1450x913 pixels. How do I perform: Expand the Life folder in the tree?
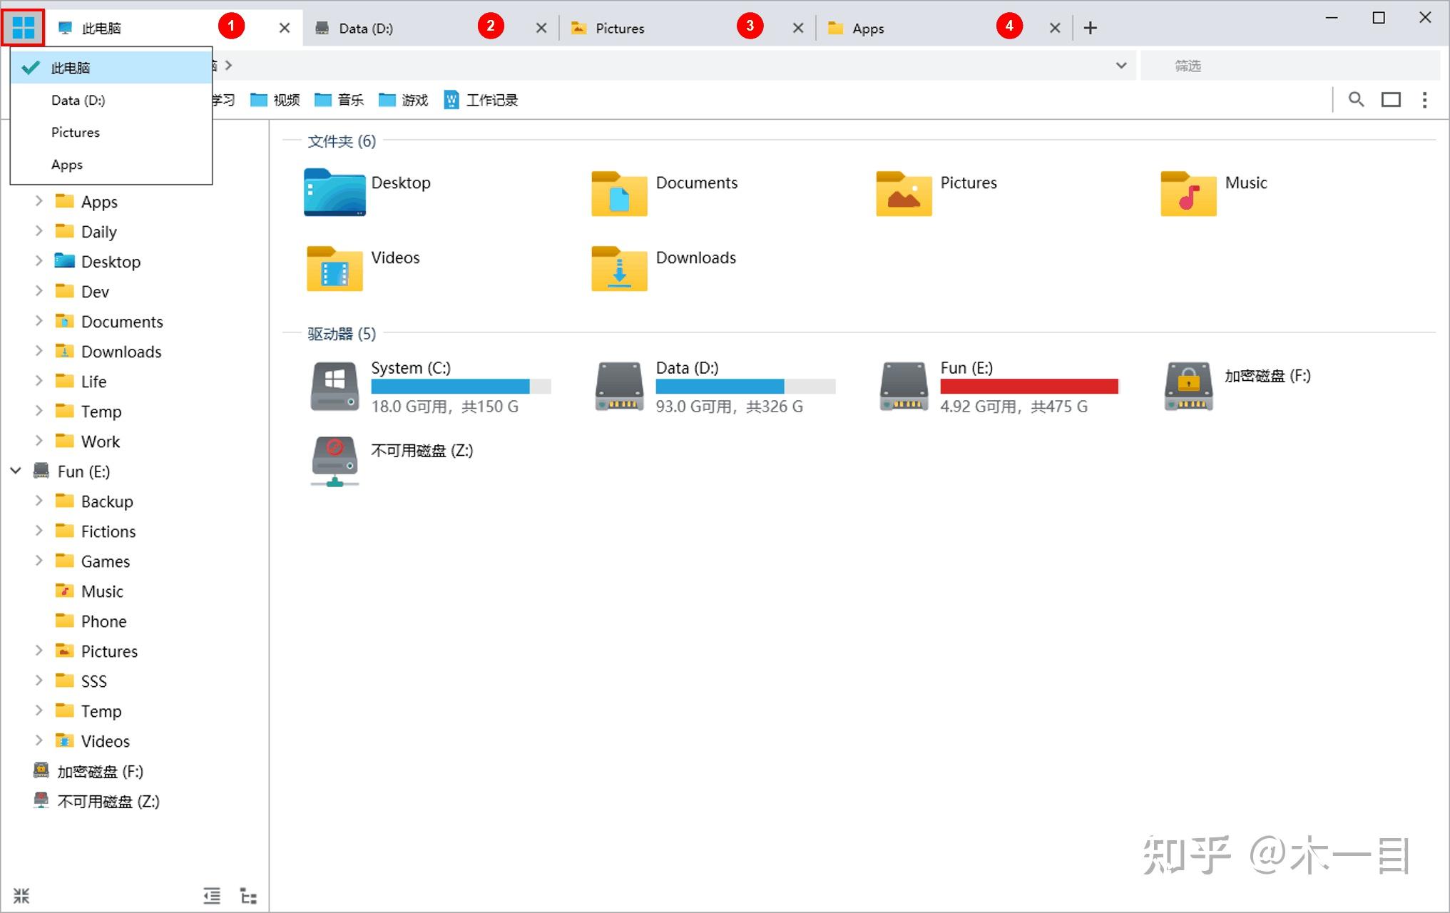click(x=39, y=381)
